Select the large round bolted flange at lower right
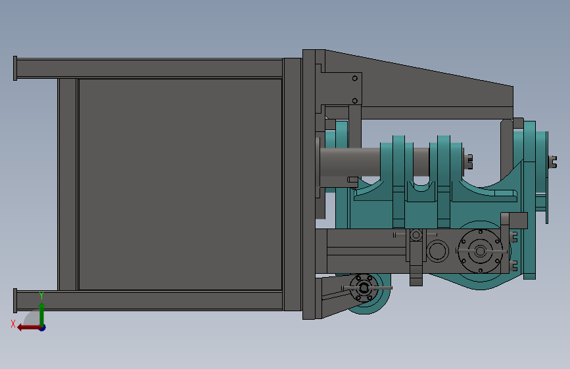The height and width of the screenshot is (369, 570). pyautogui.click(x=480, y=251)
